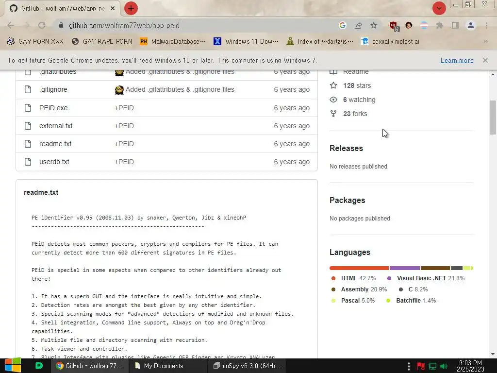This screenshot has width=497, height=373.
Task: Toggle the browser side panel icon
Action: pyautogui.click(x=455, y=25)
